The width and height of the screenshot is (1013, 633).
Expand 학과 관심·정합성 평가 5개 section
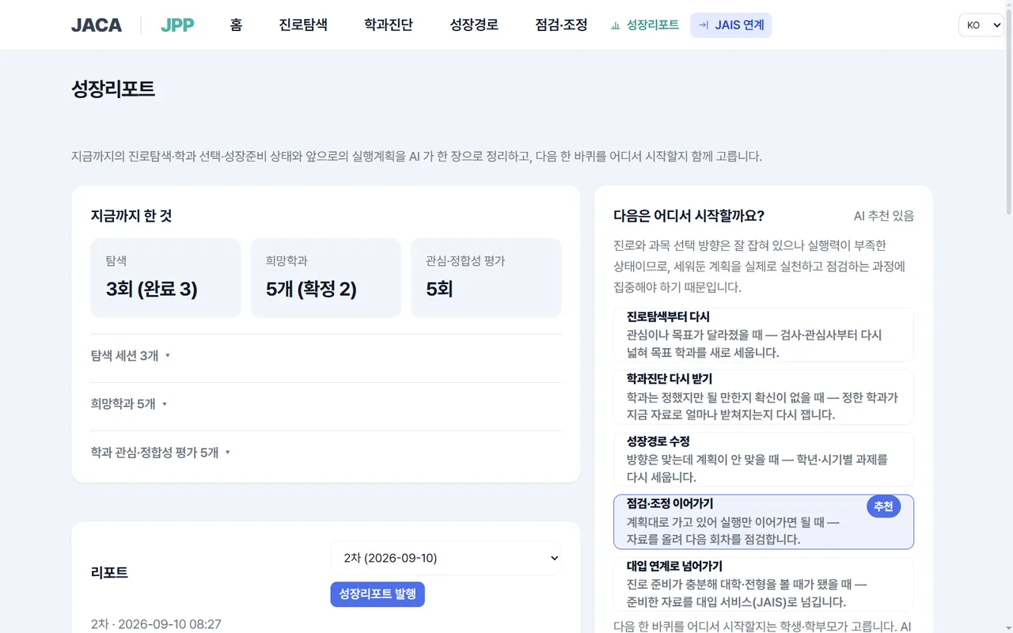(x=326, y=453)
